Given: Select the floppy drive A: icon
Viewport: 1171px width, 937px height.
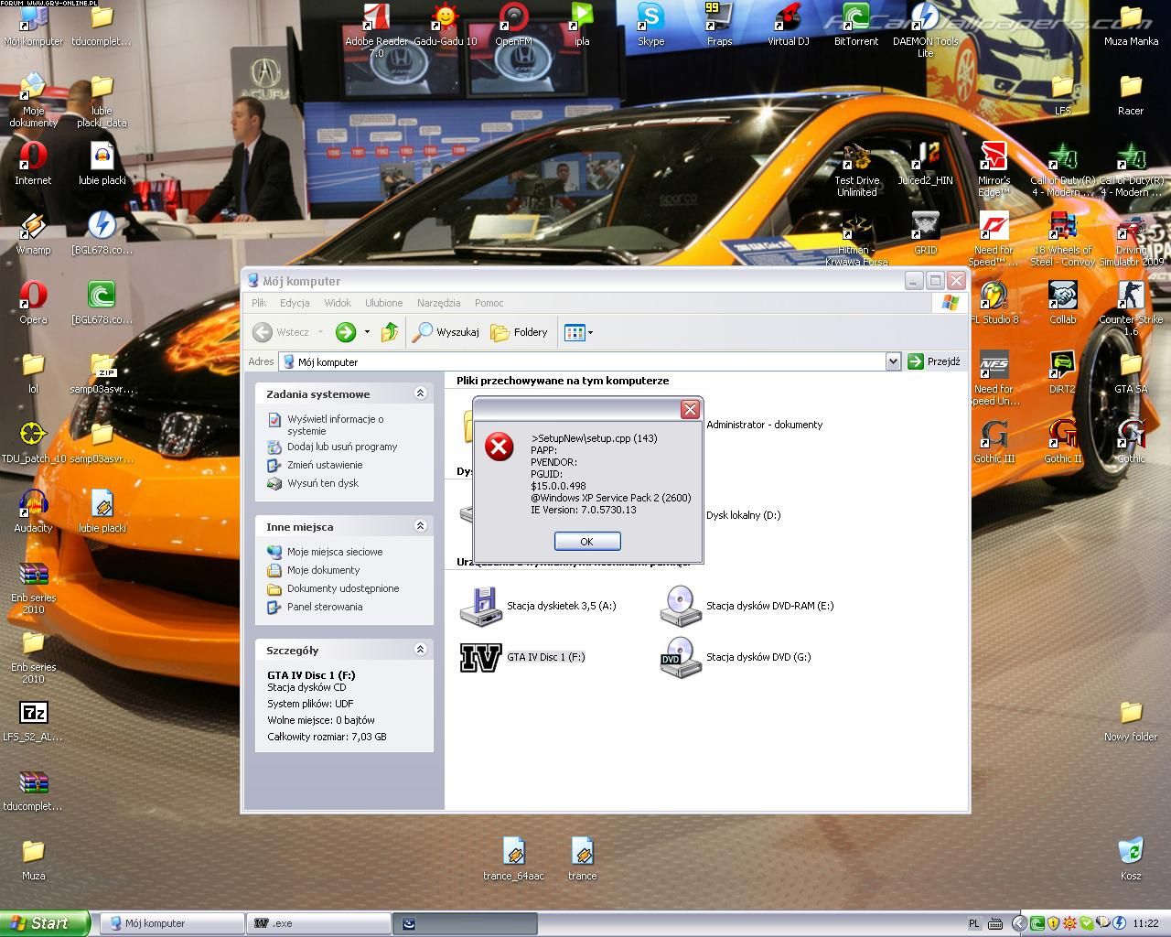Looking at the screenshot, I should coord(480,606).
